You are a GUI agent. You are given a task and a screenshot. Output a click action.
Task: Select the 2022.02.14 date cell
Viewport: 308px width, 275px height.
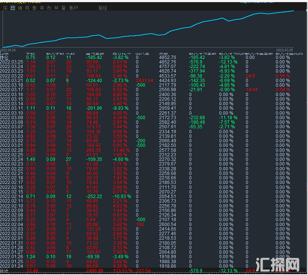point(12,196)
